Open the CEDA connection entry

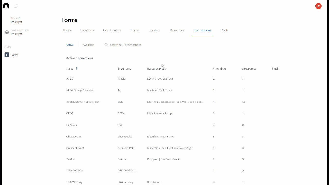tap(70, 113)
